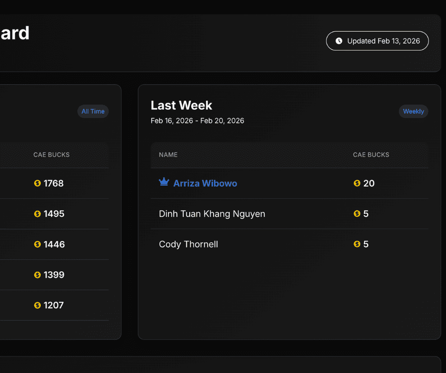Toggle the All Time filter badge
Viewport: 446px width, 373px height.
coord(93,111)
